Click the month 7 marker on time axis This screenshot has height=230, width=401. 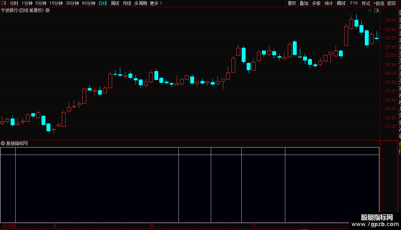point(254,226)
